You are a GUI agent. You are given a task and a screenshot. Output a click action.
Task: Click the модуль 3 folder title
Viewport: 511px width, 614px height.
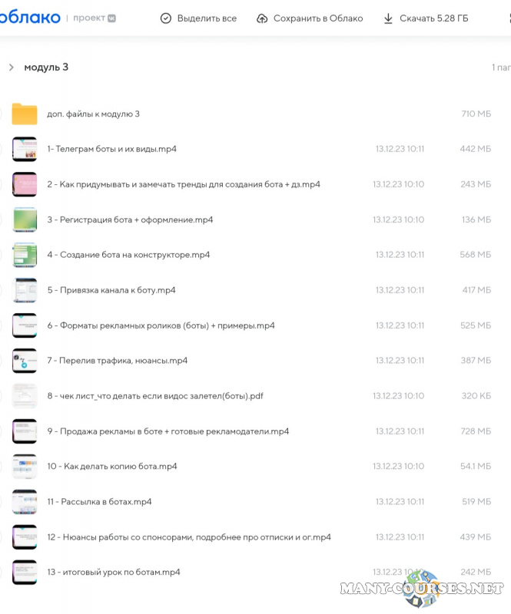46,68
